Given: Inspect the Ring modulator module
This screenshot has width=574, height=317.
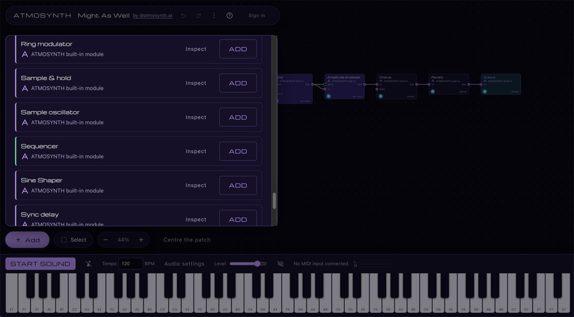Looking at the screenshot, I should coord(196,49).
